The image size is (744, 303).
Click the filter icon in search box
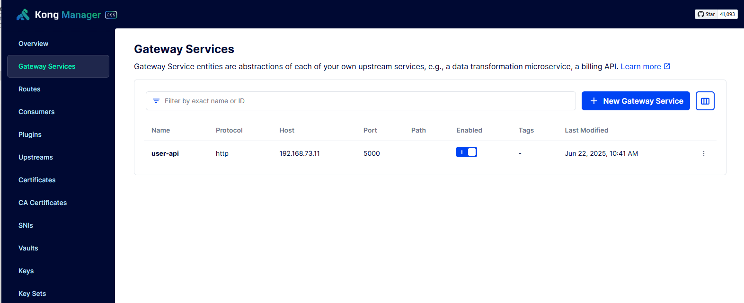(156, 101)
